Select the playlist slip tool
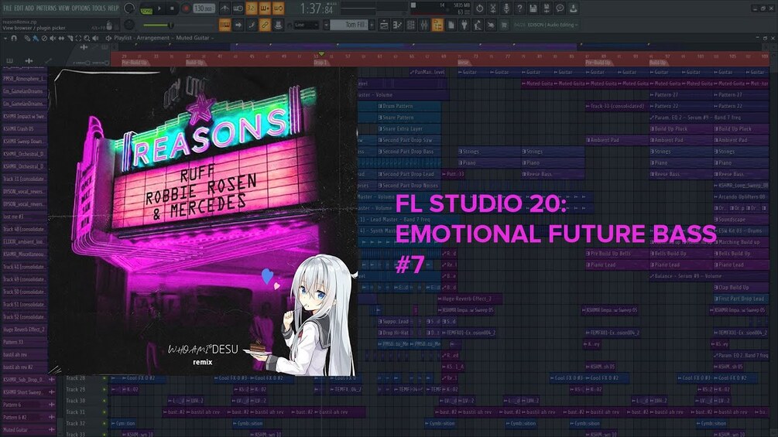The image size is (778, 437). pos(61,38)
